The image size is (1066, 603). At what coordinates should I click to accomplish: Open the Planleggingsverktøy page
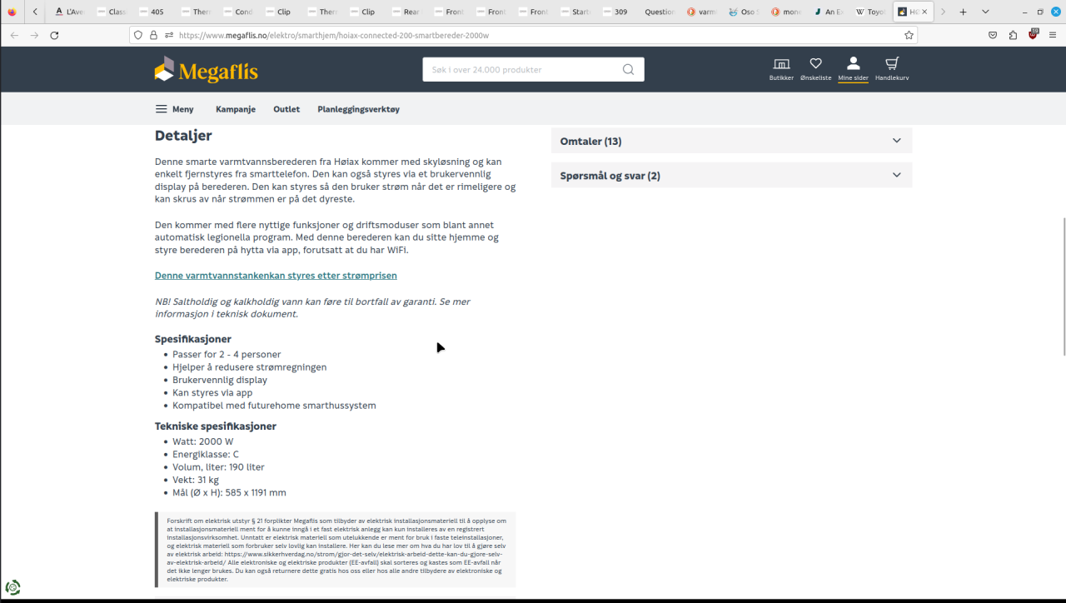click(358, 109)
